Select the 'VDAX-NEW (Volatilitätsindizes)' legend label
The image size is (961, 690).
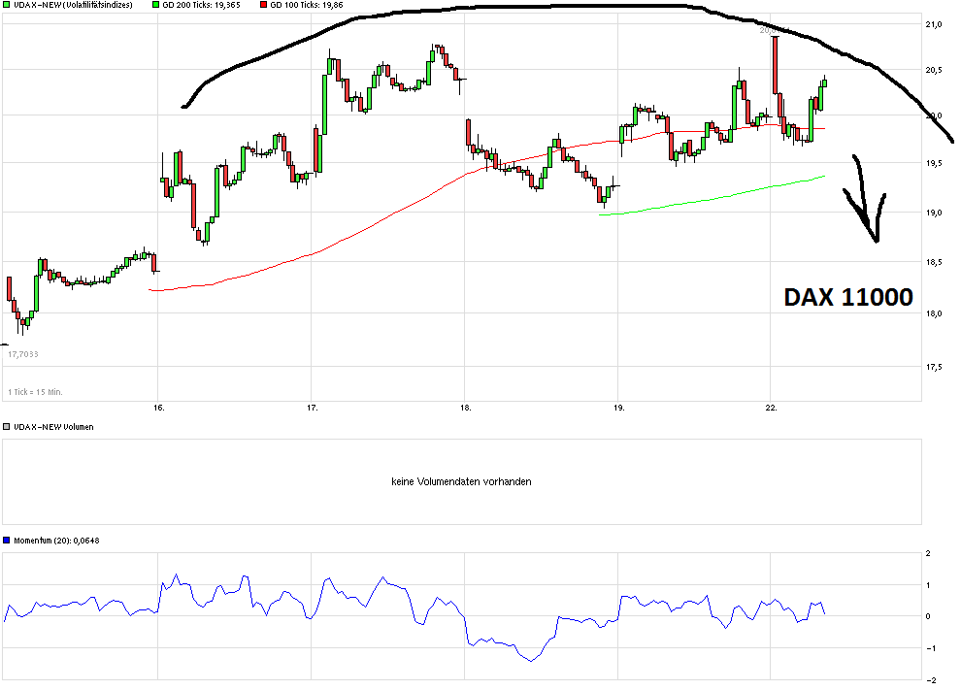[x=74, y=5]
